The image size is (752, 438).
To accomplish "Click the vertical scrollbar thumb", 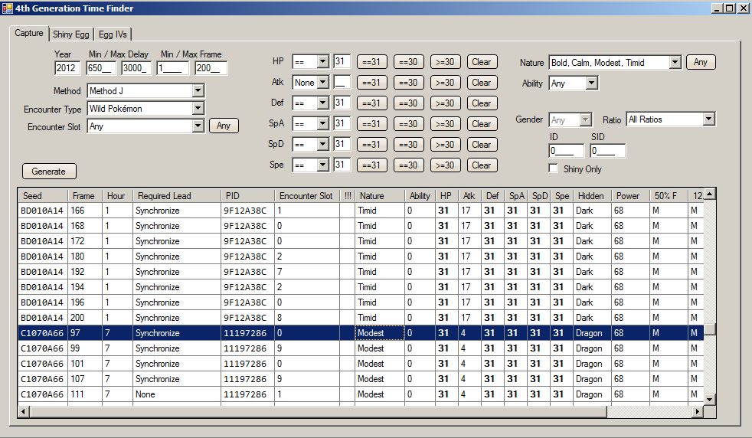I will (x=710, y=329).
